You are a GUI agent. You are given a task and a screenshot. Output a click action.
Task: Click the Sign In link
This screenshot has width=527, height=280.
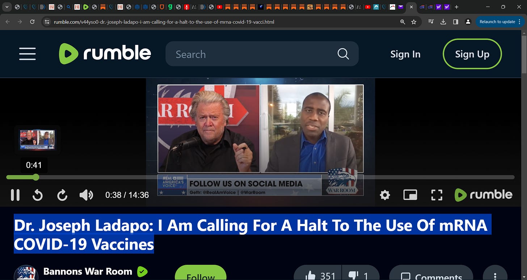coord(405,54)
